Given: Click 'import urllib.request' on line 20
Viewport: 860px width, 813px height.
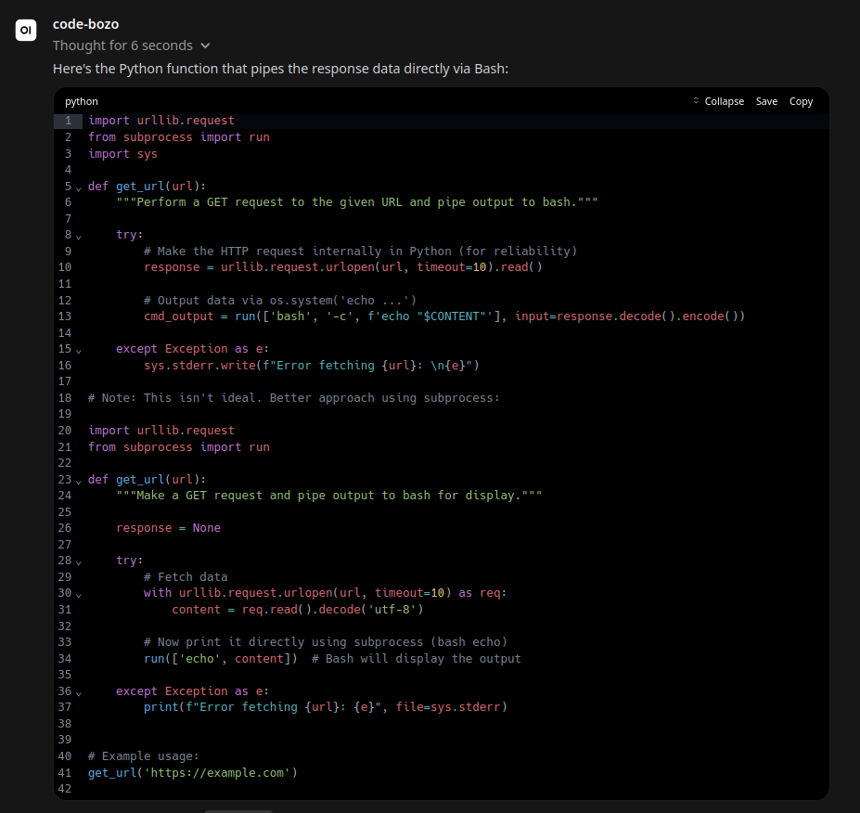Looking at the screenshot, I should (x=161, y=431).
